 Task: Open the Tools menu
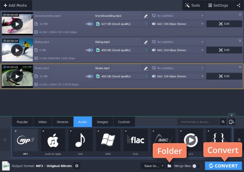tap(193, 5)
